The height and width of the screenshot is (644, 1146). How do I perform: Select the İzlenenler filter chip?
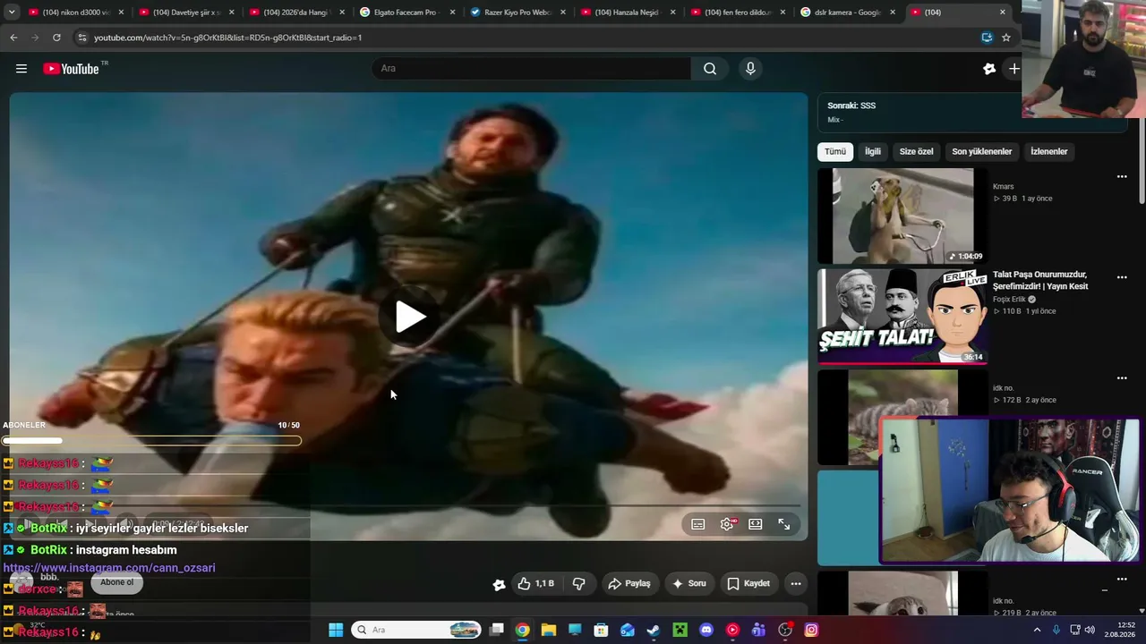[1048, 152]
